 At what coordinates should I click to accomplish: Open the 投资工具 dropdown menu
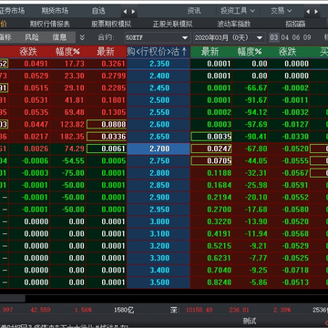[x=238, y=11]
